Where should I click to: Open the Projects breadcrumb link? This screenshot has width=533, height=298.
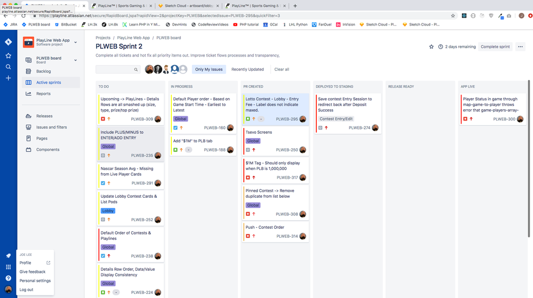tap(102, 38)
